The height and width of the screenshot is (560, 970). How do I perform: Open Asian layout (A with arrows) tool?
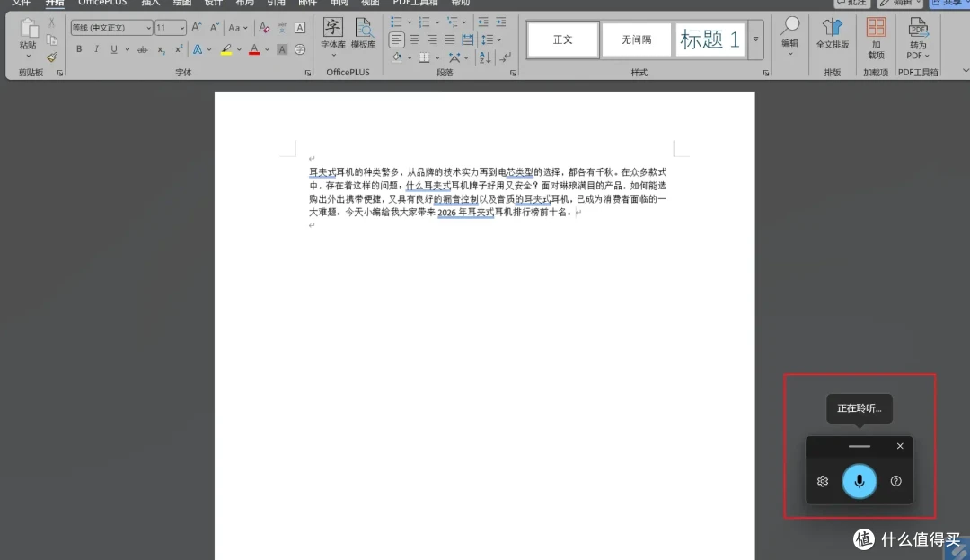tap(454, 57)
